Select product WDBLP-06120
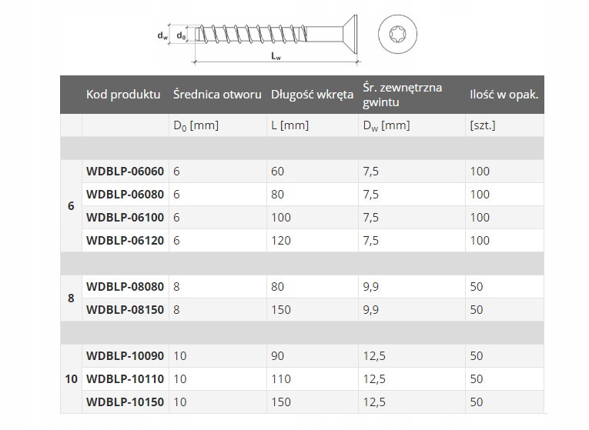 [x=125, y=241]
